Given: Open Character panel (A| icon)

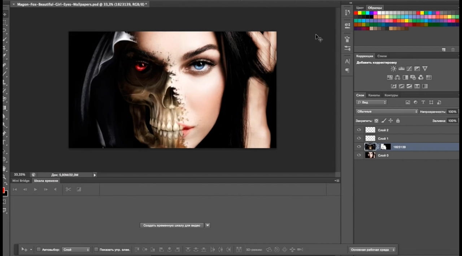Looking at the screenshot, I should click(347, 62).
